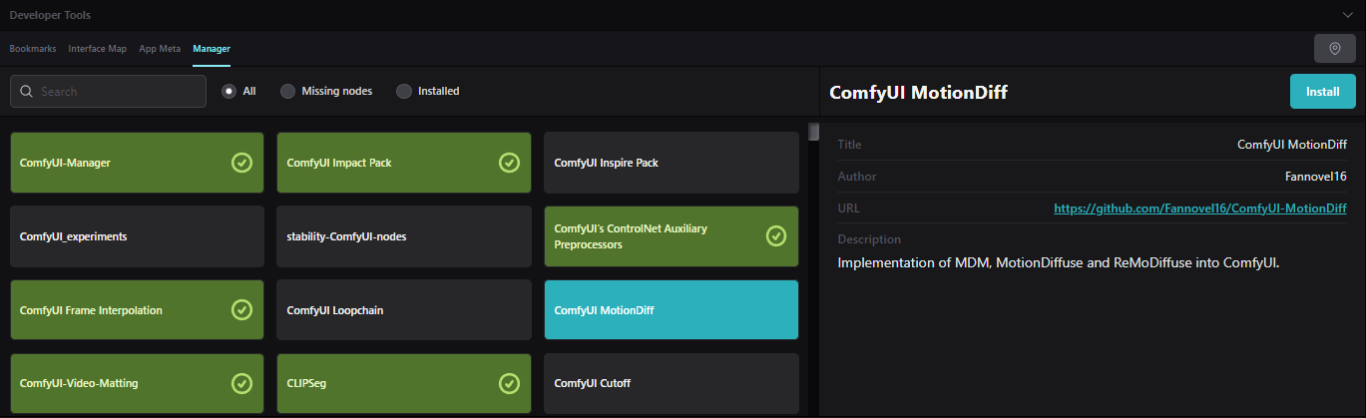Select the Installed radio button
1366x418 pixels.
(x=404, y=91)
